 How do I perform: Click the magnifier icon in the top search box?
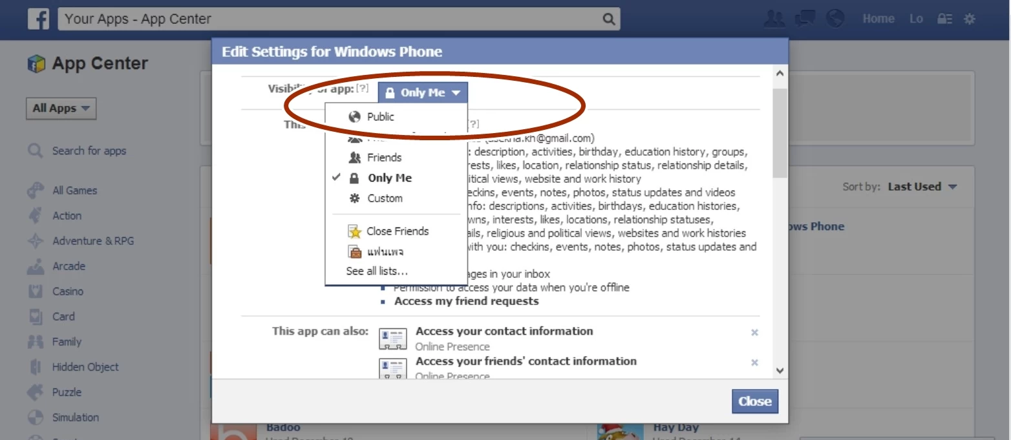point(608,19)
